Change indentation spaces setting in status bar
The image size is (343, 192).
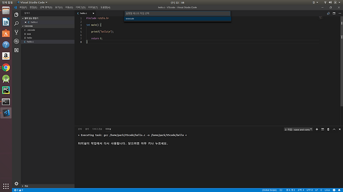pyautogui.click(x=301, y=190)
